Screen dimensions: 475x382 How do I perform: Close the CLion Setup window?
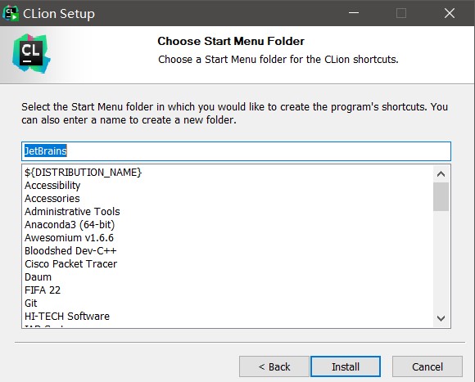tap(450, 13)
